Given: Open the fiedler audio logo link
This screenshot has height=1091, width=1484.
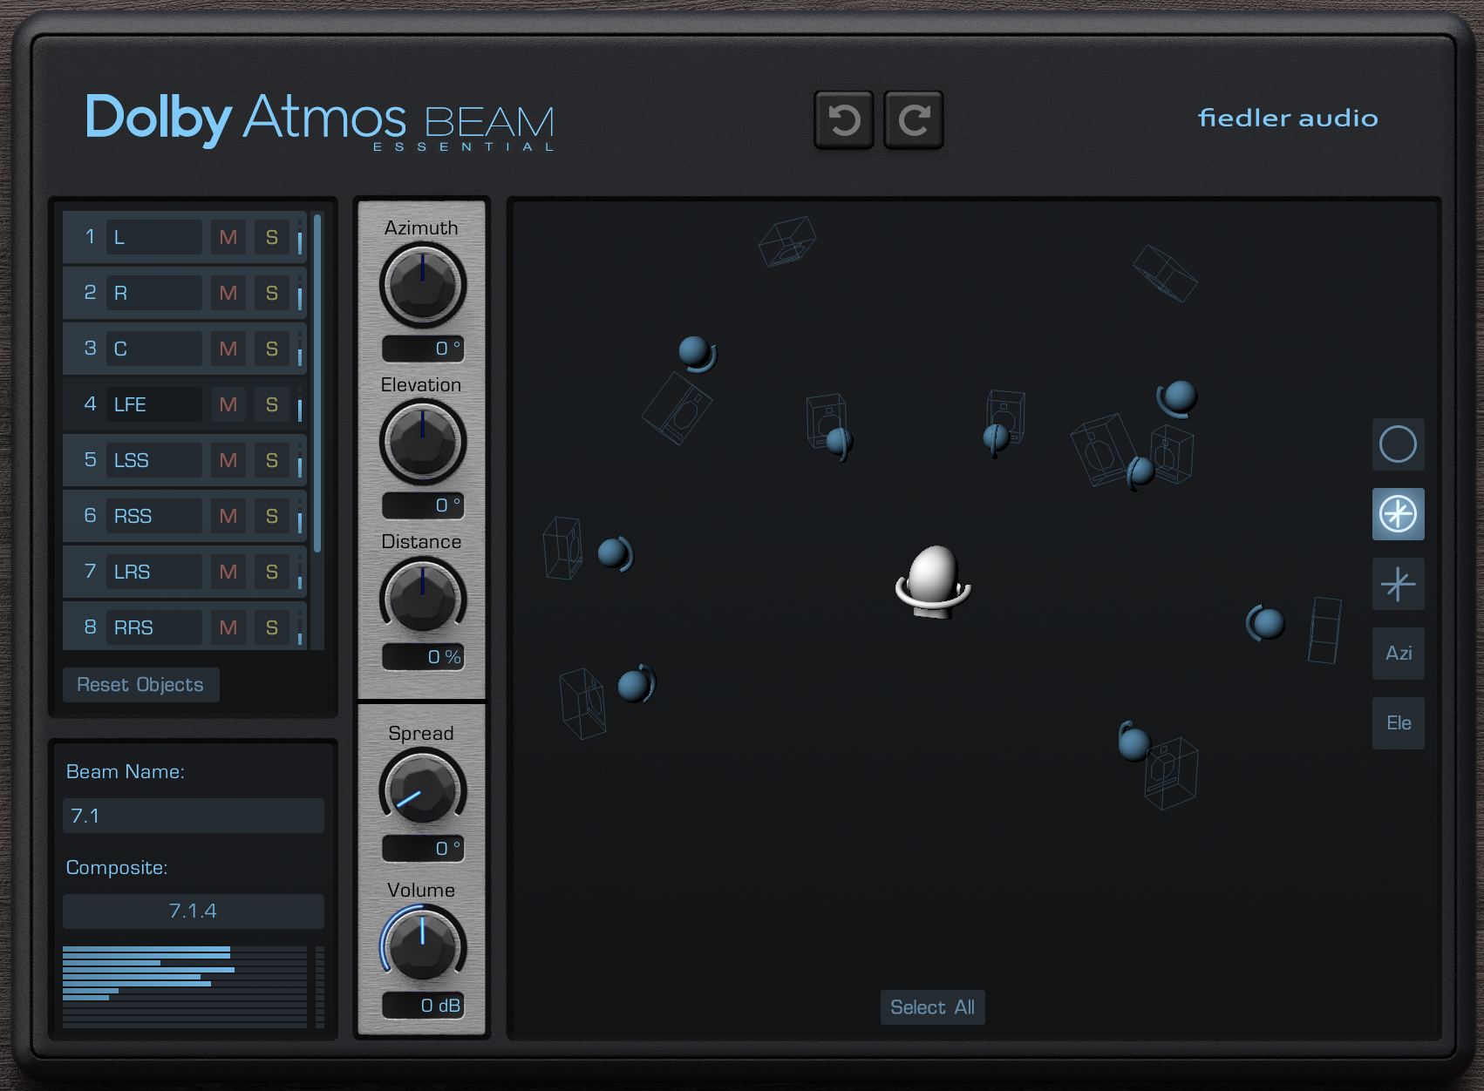Looking at the screenshot, I should [x=1288, y=118].
